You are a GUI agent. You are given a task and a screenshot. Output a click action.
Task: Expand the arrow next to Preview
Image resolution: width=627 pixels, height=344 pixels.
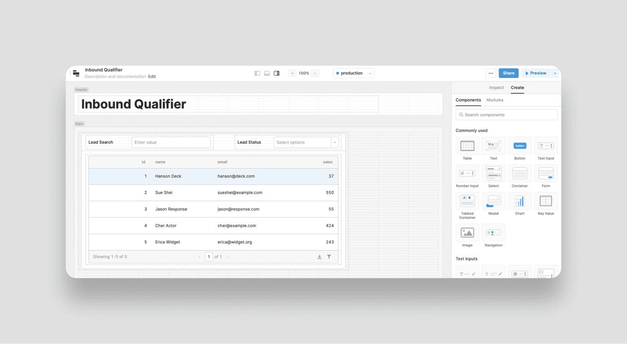click(555, 73)
